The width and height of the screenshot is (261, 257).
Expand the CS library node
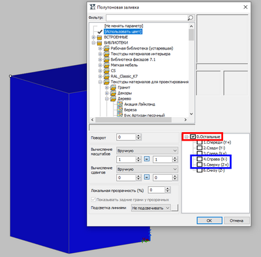[x=100, y=71]
